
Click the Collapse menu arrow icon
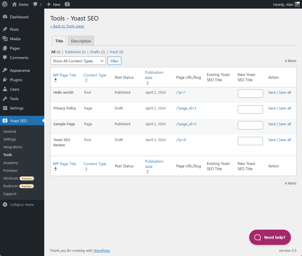[5, 205]
